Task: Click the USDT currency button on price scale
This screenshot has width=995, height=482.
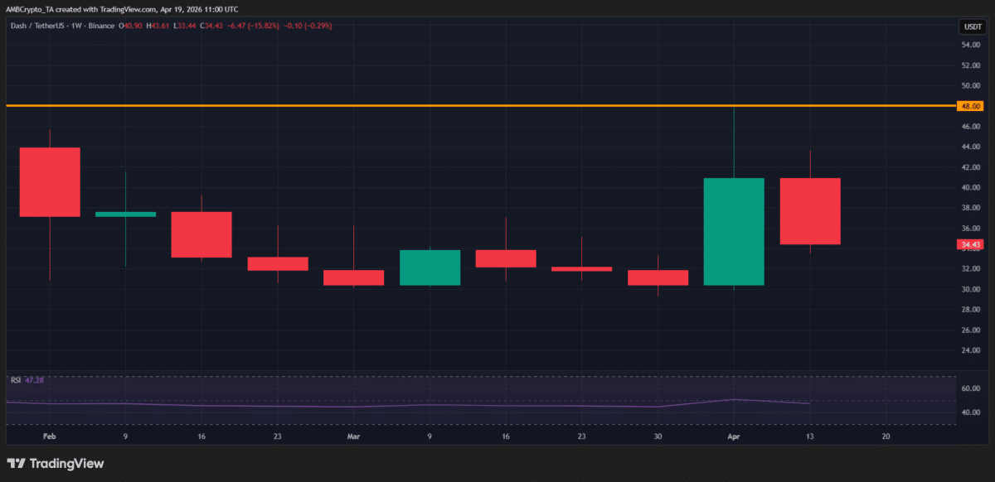Action: click(x=971, y=27)
